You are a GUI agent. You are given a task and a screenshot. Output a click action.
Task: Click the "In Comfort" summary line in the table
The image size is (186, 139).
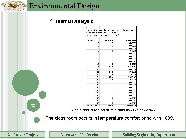(x=103, y=35)
